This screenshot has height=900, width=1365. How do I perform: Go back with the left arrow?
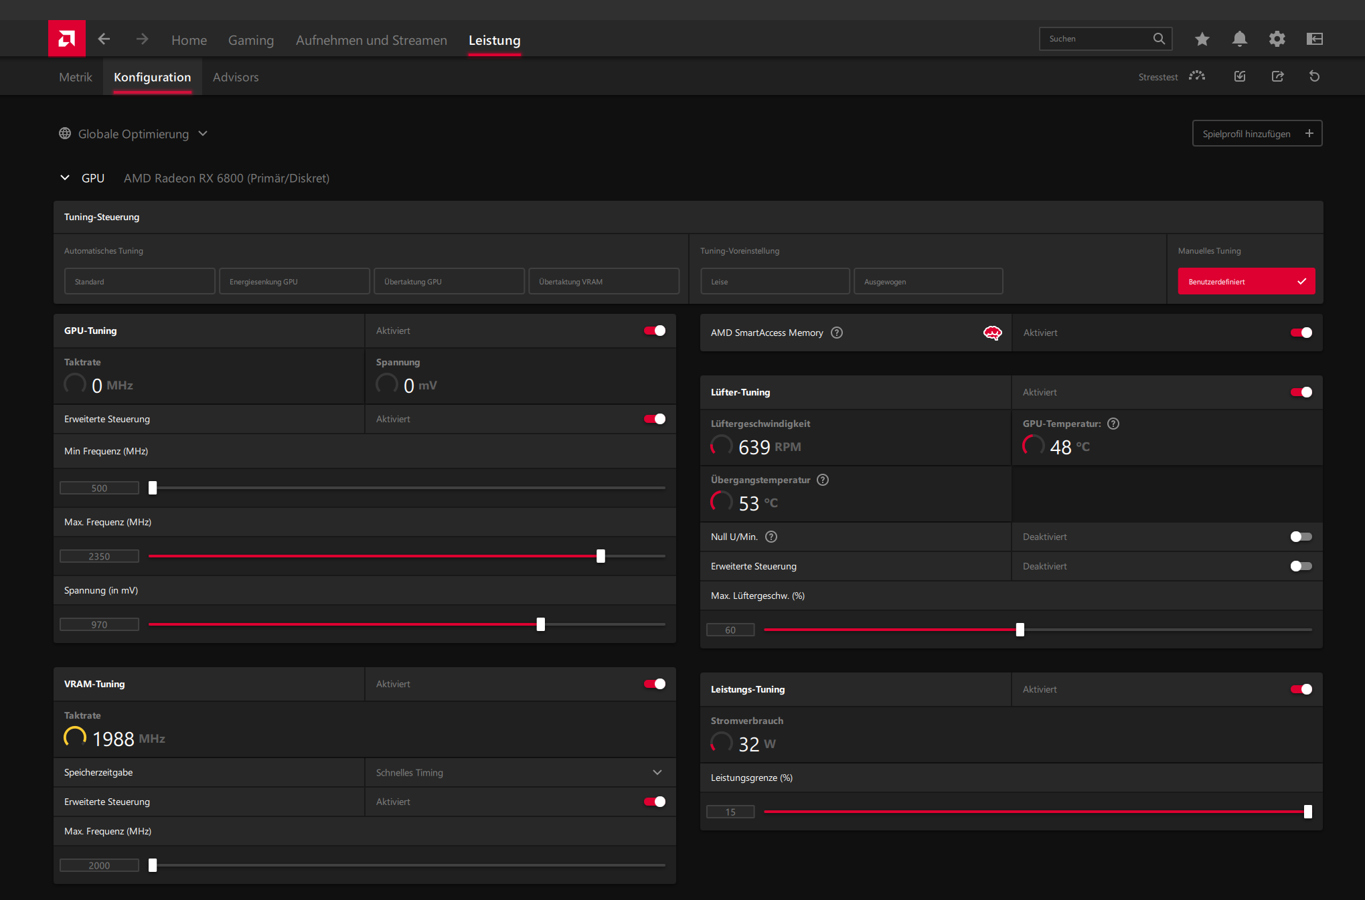tap(104, 39)
